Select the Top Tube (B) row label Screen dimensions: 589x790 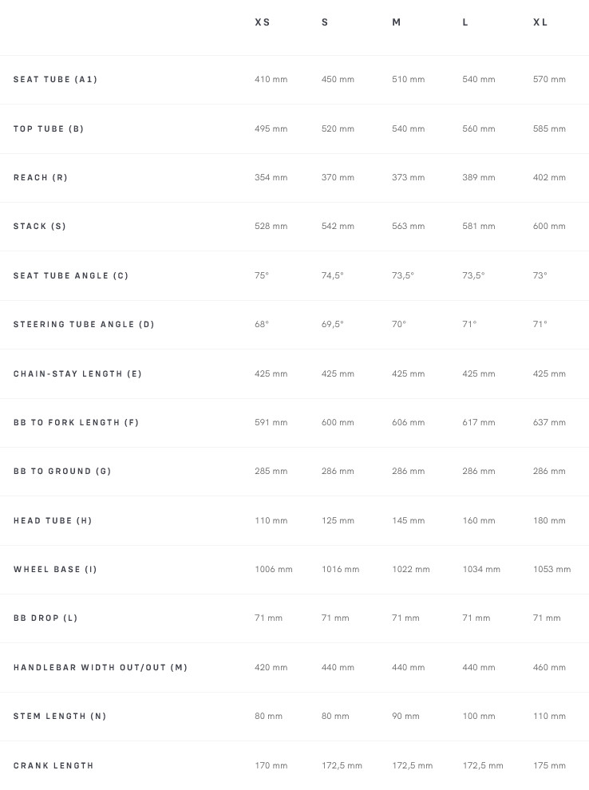tap(49, 128)
